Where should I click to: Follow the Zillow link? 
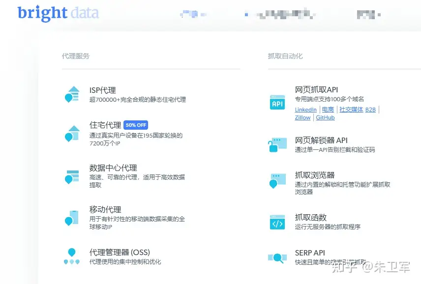point(302,117)
